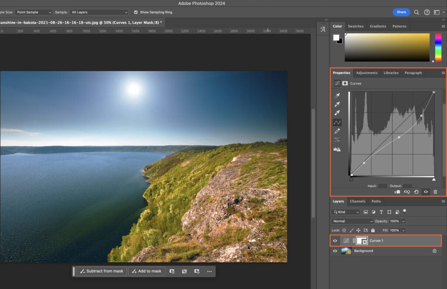Open the Adjustments tab in Properties panel
This screenshot has height=289, width=447.
point(367,73)
